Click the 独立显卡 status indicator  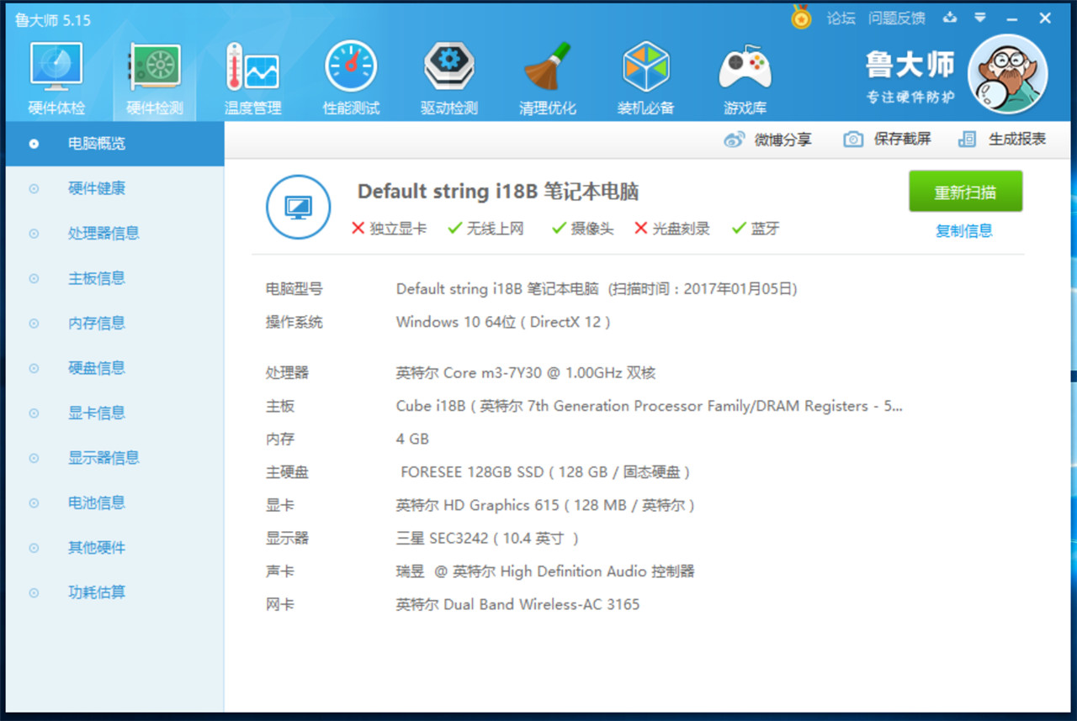389,229
